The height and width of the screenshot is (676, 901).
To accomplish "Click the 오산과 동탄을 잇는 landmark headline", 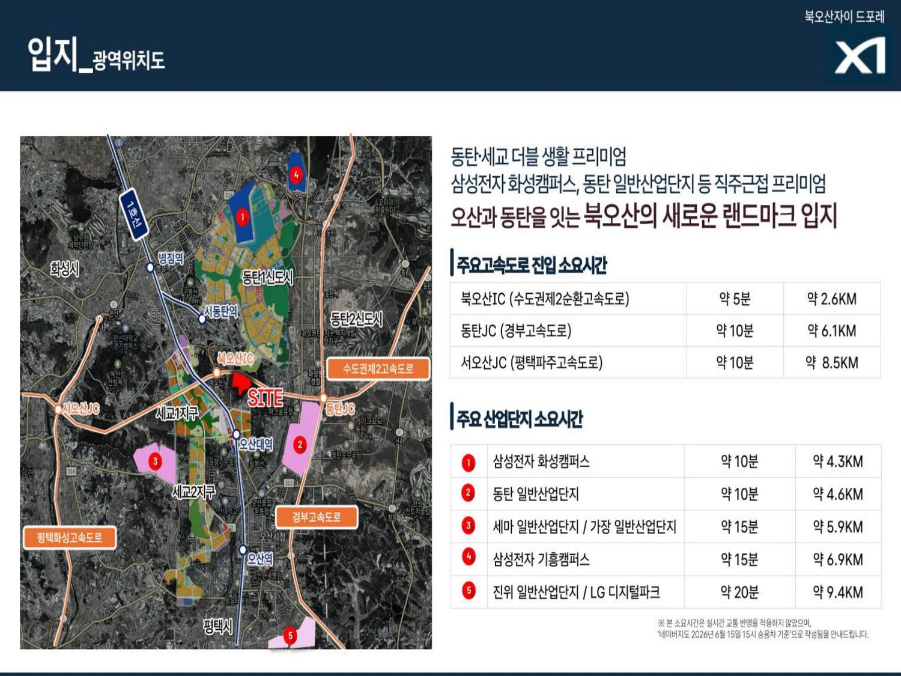I will [644, 216].
